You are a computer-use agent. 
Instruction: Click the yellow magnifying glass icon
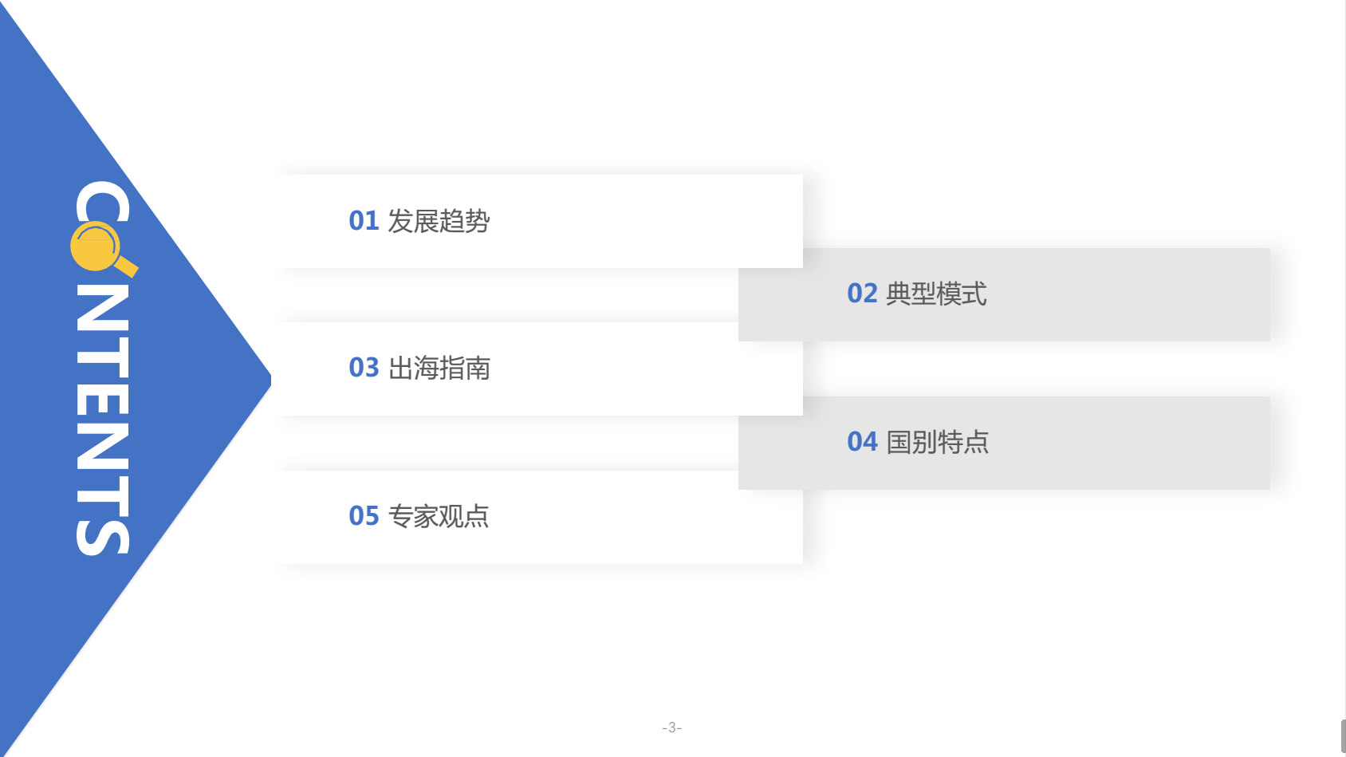coord(96,246)
